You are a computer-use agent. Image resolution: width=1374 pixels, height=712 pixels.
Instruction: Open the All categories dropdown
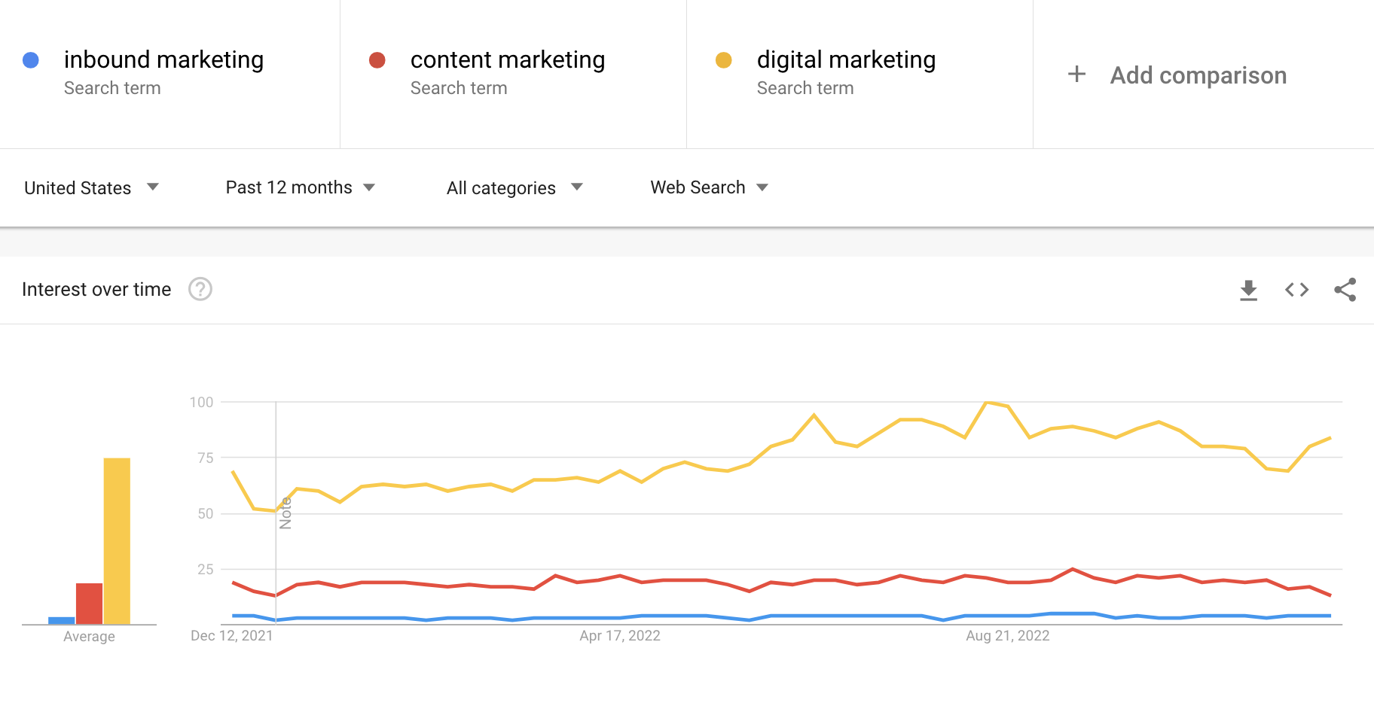click(x=514, y=187)
